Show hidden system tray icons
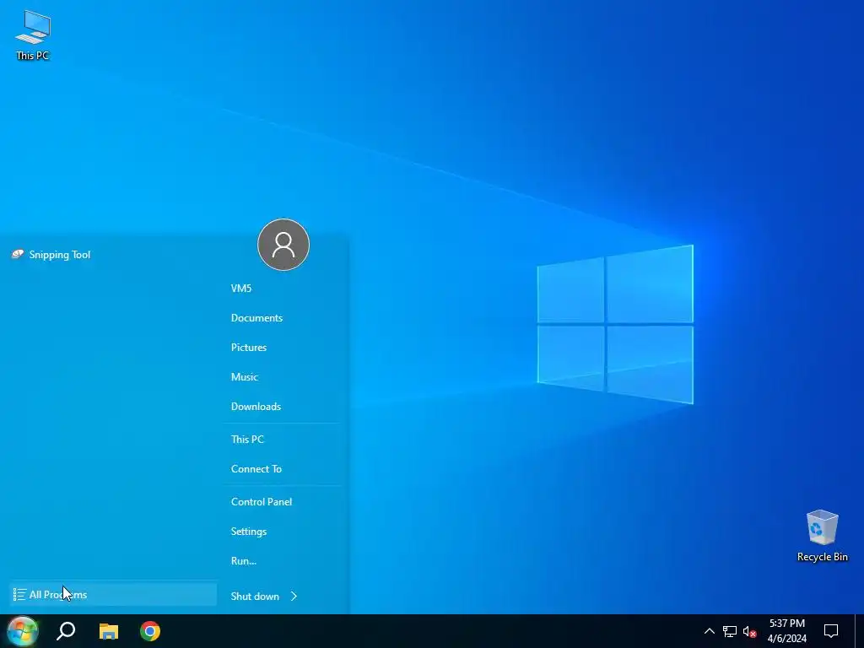The image size is (864, 648). (x=709, y=631)
